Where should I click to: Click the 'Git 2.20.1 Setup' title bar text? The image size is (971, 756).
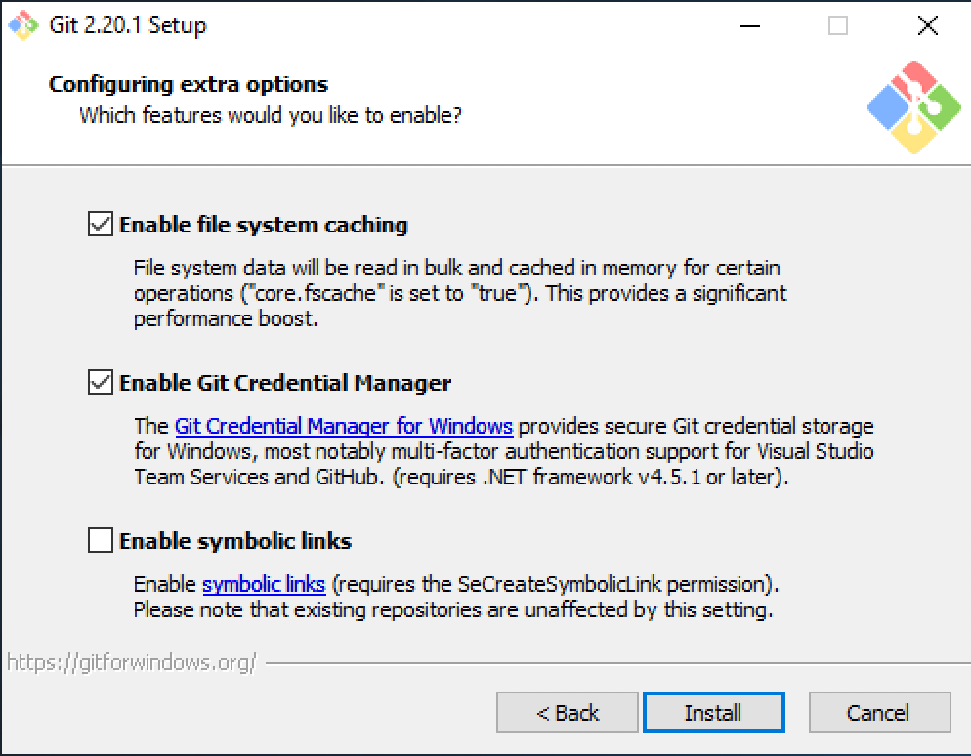pos(128,26)
